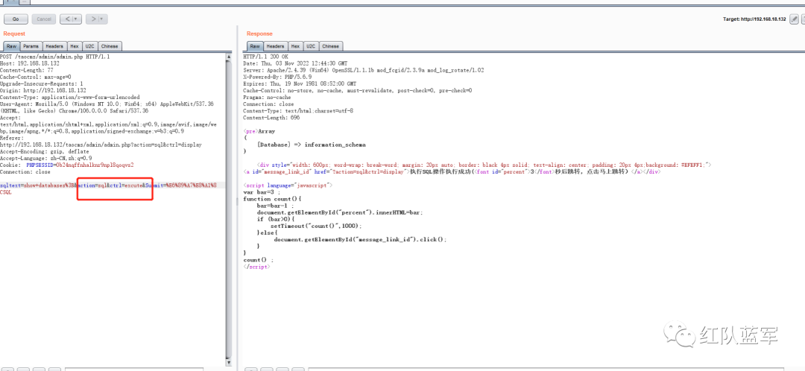Open the Hex tab in Response panel
This screenshot has width=805, height=371.
296,46
